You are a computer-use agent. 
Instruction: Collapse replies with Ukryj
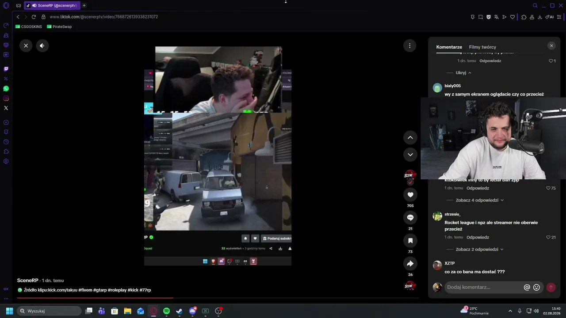pyautogui.click(x=463, y=73)
